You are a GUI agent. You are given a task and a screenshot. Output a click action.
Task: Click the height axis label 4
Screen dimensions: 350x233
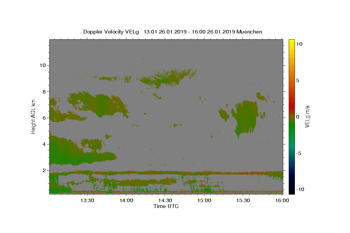(x=44, y=144)
